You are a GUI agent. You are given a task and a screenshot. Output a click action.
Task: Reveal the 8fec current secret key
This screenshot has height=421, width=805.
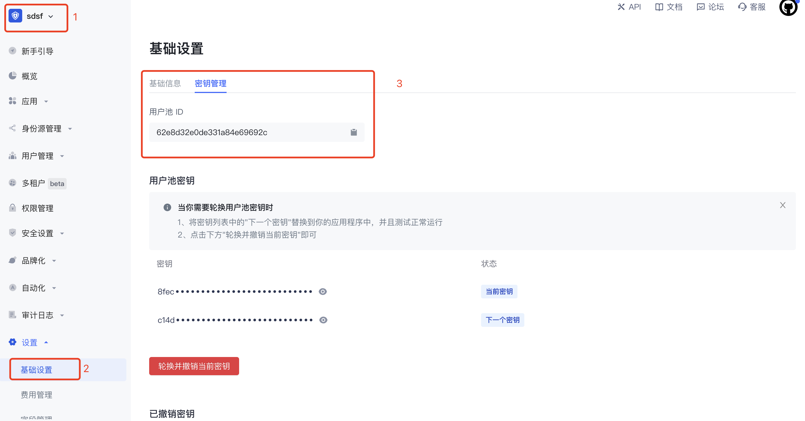pyautogui.click(x=323, y=291)
